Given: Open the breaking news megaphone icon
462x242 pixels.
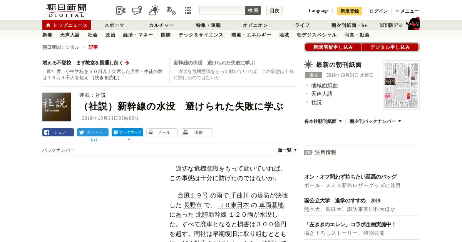Looking at the screenshot, I should [137, 10].
